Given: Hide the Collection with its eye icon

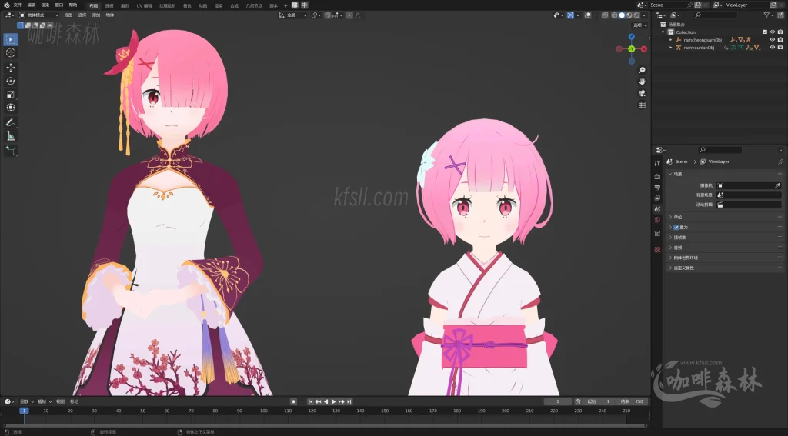Looking at the screenshot, I should 773,32.
